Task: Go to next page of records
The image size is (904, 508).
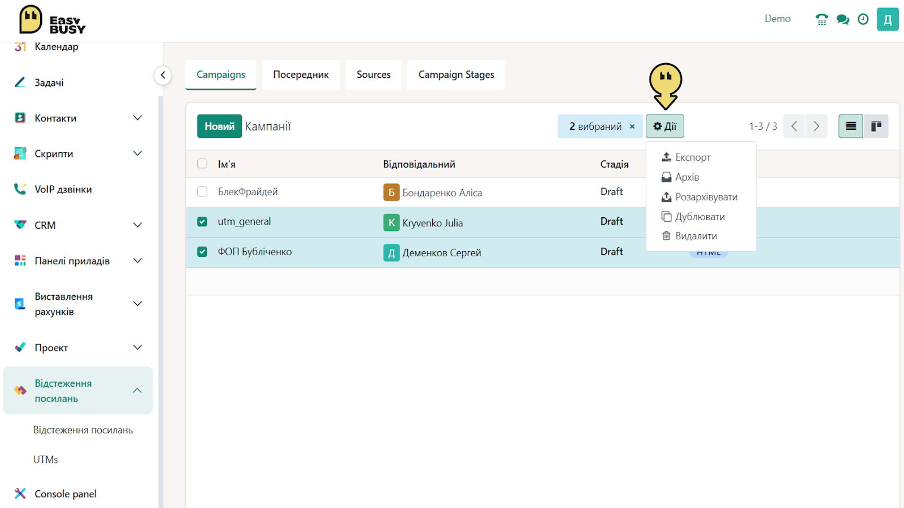Action: (816, 126)
